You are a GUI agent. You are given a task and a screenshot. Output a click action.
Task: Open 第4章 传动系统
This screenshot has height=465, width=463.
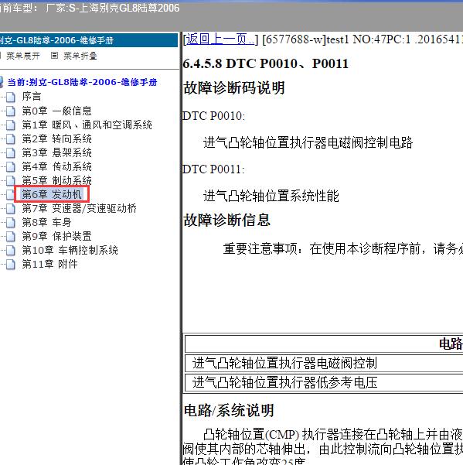pyautogui.click(x=57, y=166)
